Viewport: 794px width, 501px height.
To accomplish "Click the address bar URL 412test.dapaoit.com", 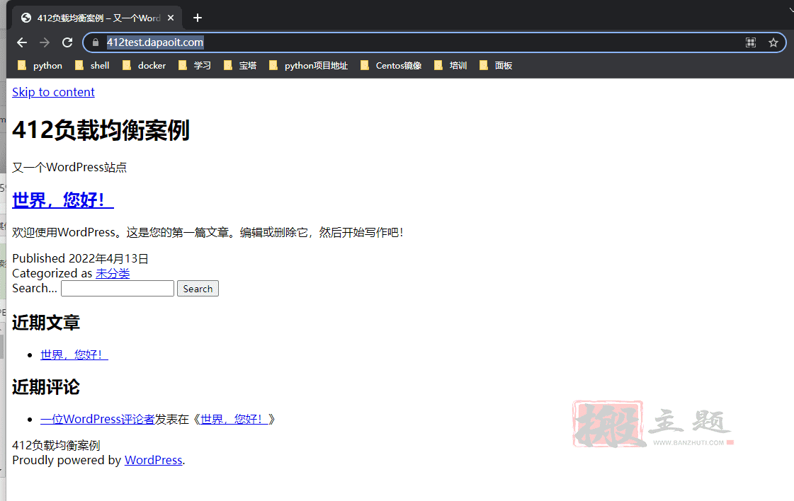I will click(155, 42).
